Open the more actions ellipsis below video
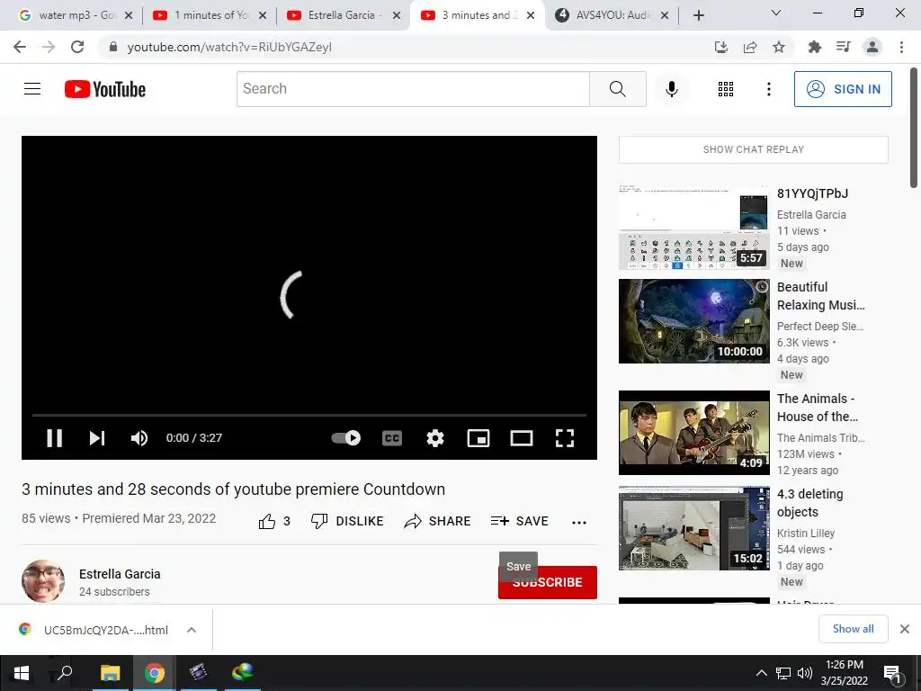The height and width of the screenshot is (691, 921). coord(579,523)
